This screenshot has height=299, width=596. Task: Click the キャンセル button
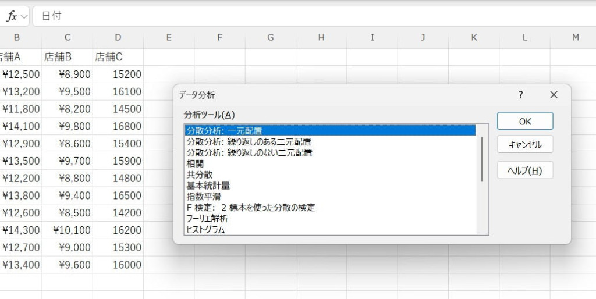tap(524, 145)
